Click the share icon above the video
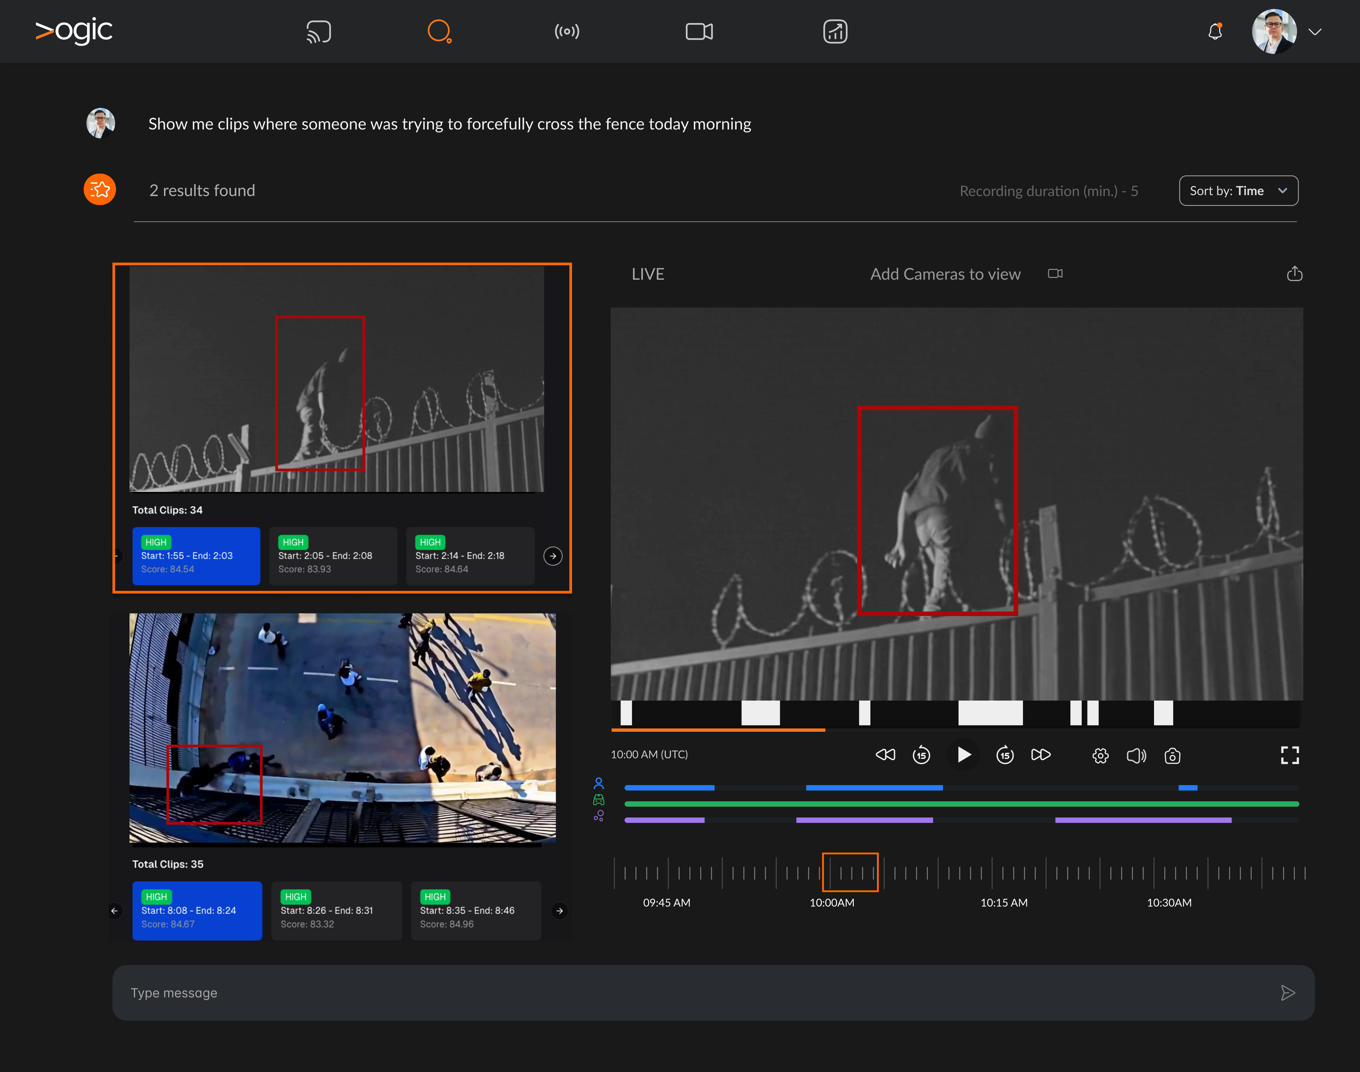1360x1072 pixels. tap(1294, 274)
